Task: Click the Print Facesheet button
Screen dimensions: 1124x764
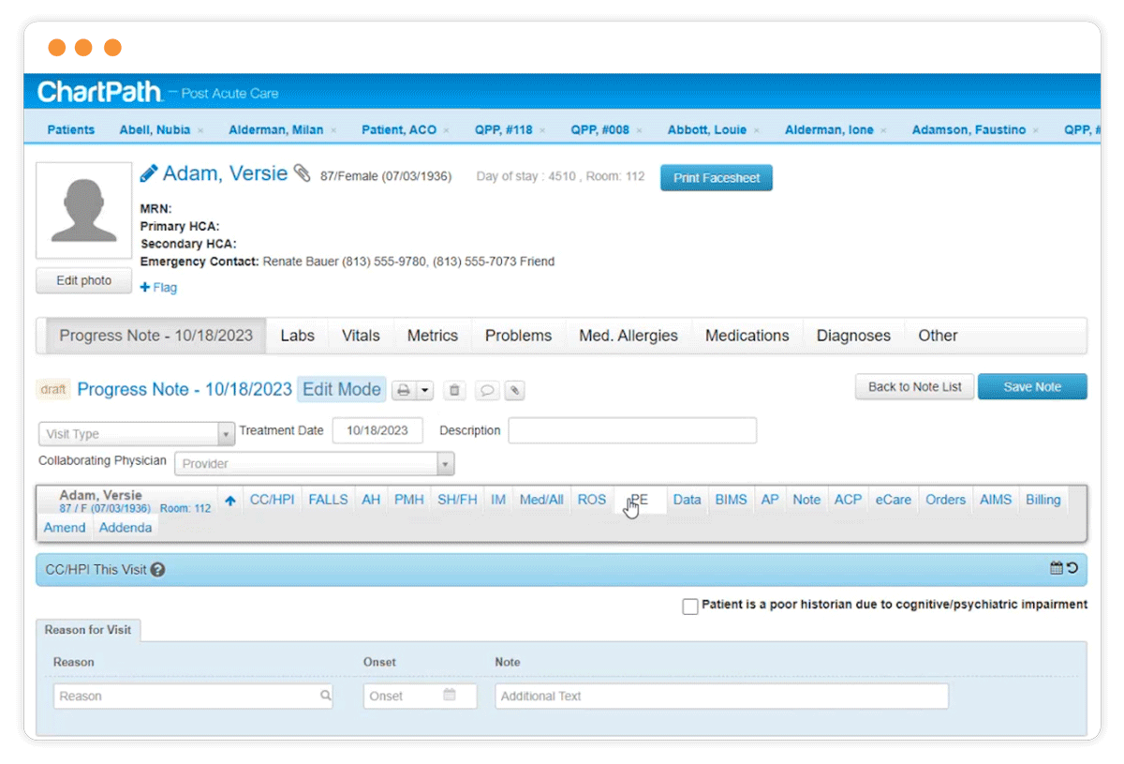Action: 717,178
